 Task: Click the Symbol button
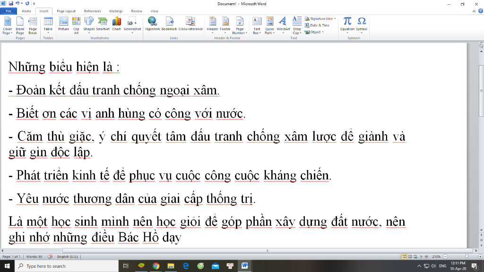[x=362, y=25]
